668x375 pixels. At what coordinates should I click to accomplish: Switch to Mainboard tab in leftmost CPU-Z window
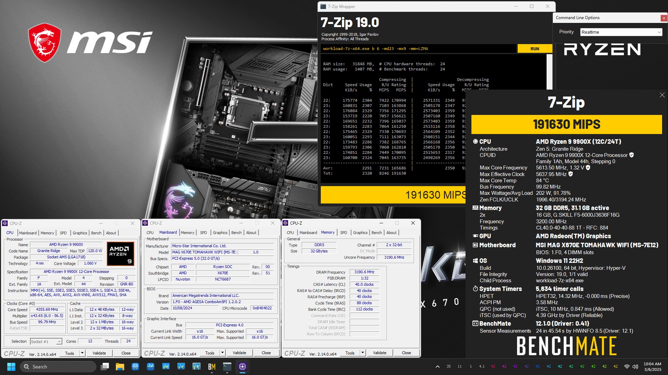pos(28,233)
